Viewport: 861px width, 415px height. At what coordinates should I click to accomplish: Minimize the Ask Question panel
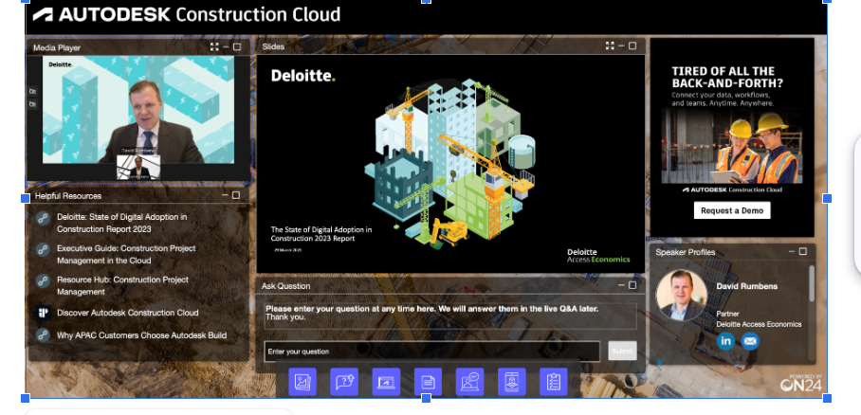click(621, 285)
